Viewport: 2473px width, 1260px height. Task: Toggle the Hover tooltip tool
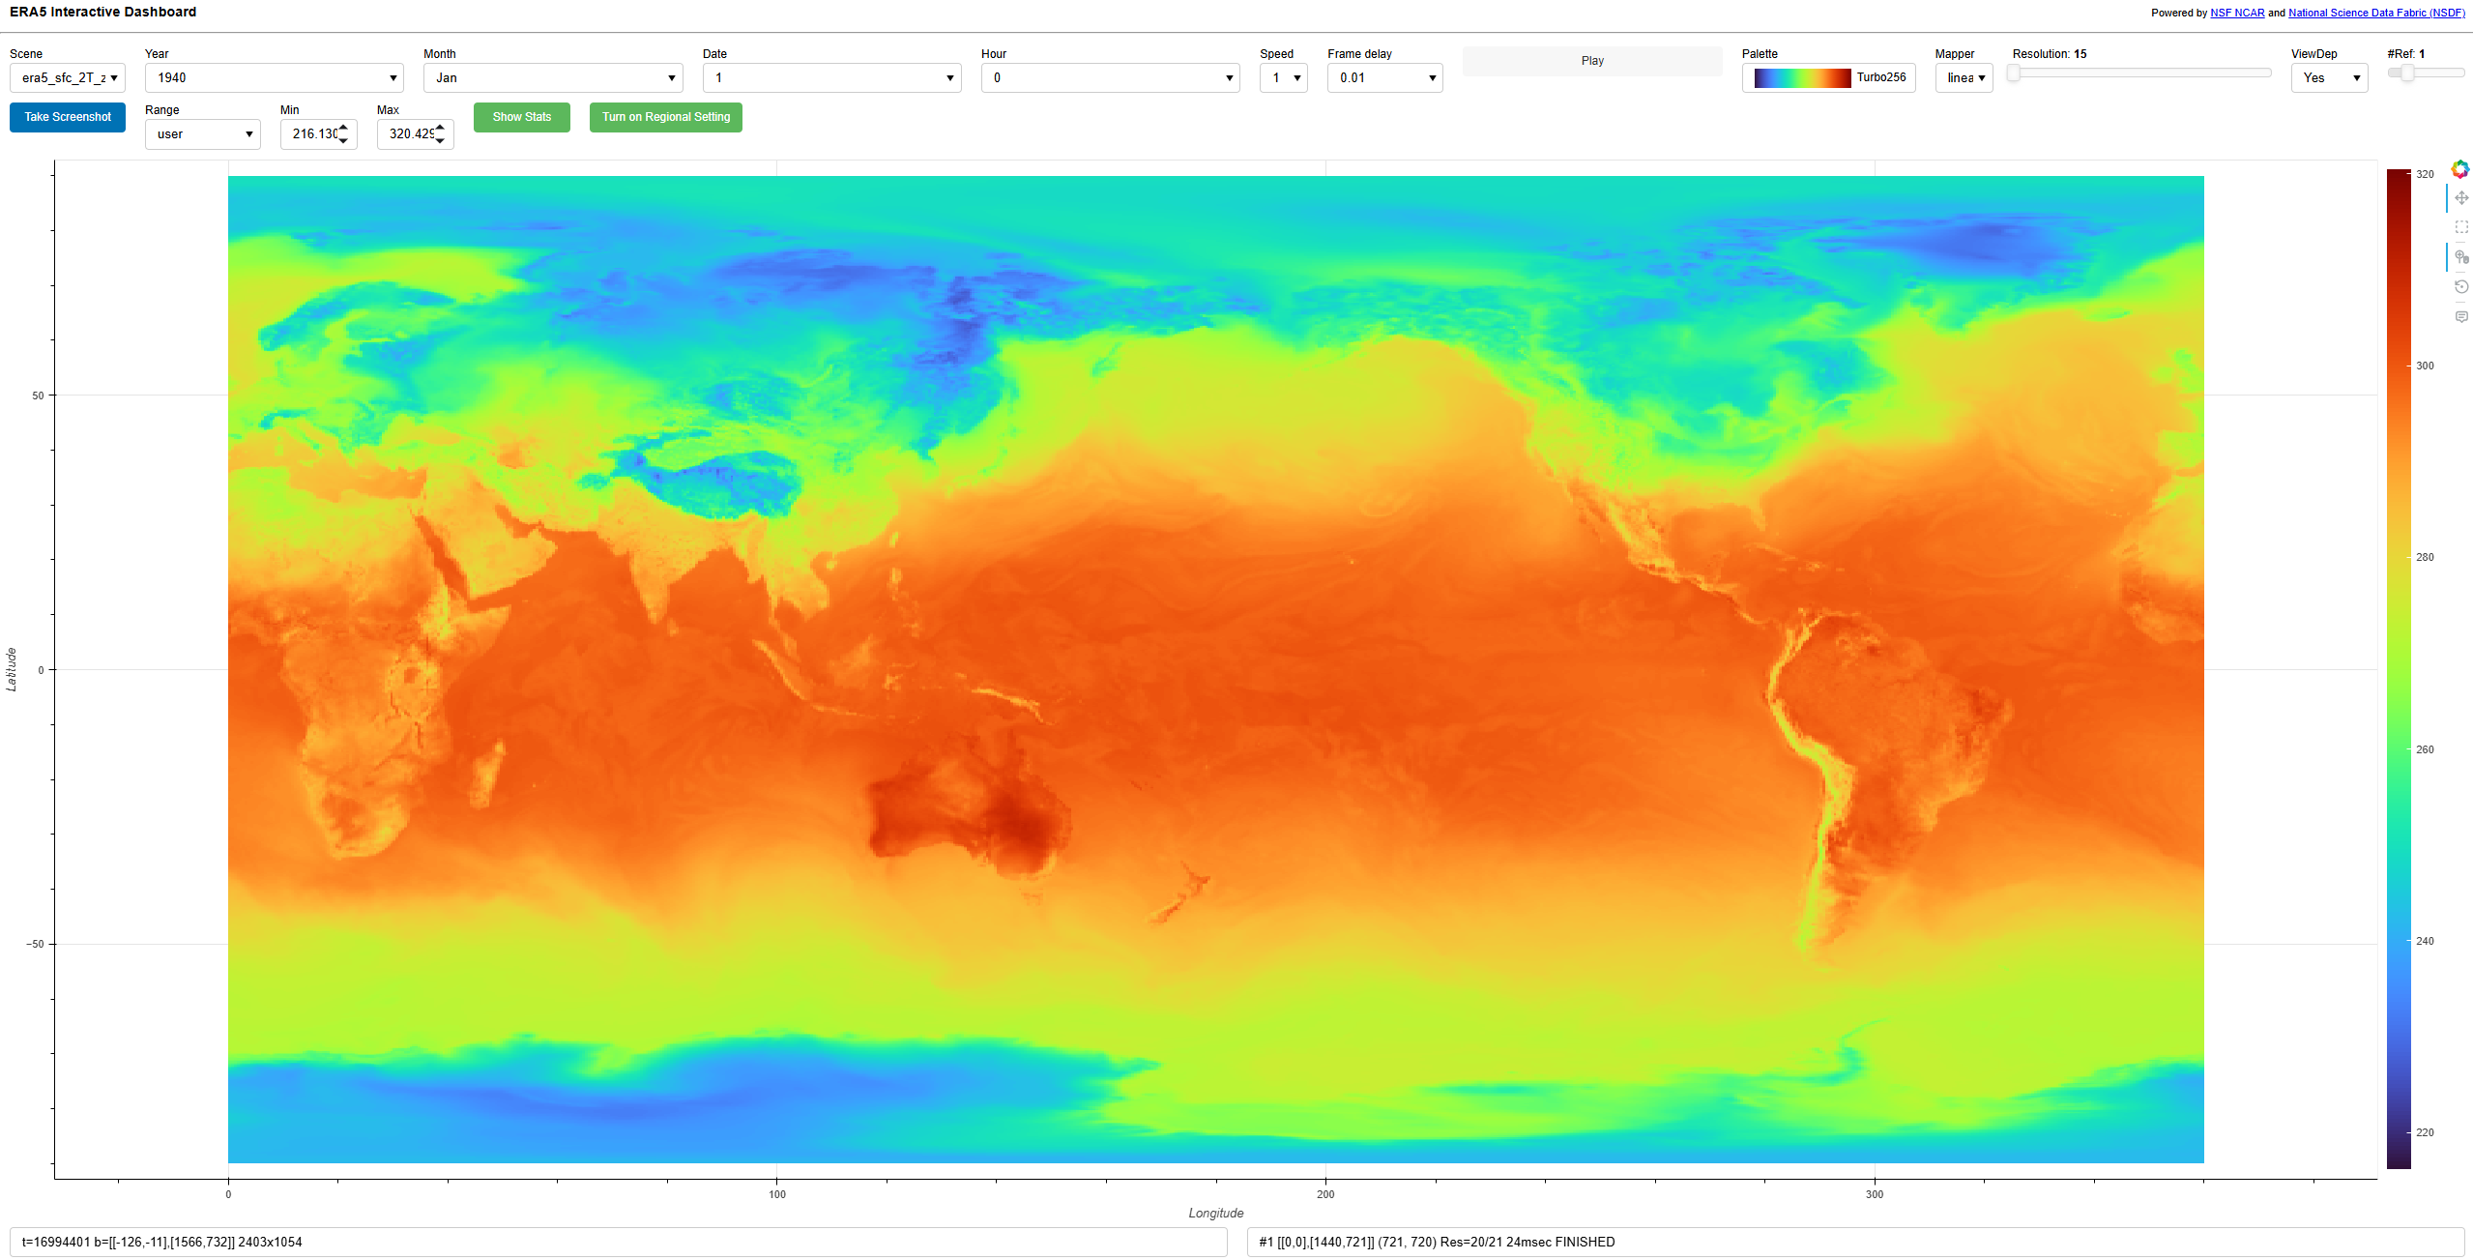click(x=2461, y=317)
